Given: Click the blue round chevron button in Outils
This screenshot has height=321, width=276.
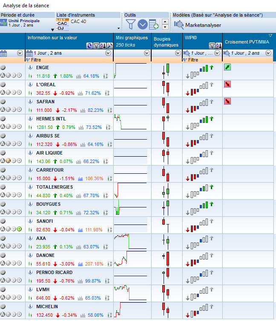Looking at the screenshot, I should (143, 25).
